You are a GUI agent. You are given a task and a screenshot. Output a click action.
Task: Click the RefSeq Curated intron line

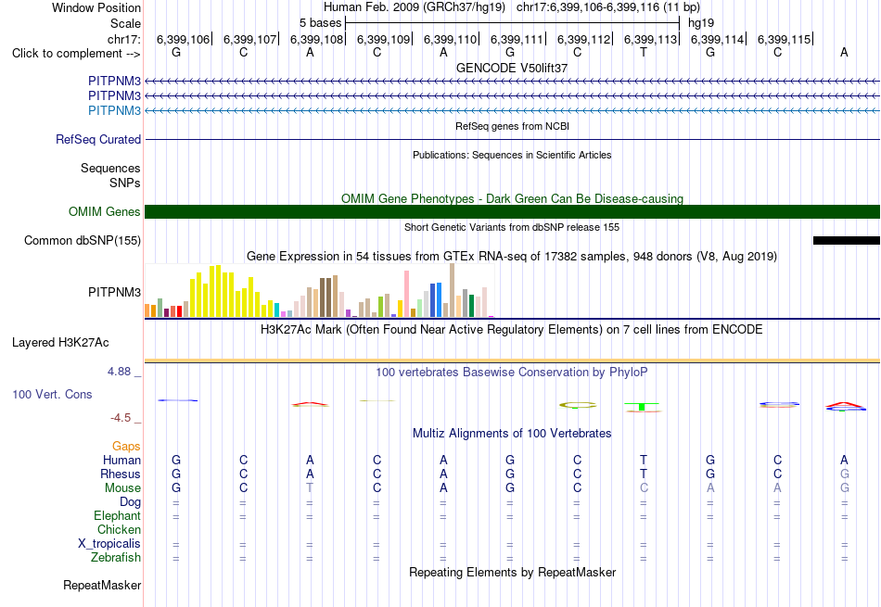point(512,139)
